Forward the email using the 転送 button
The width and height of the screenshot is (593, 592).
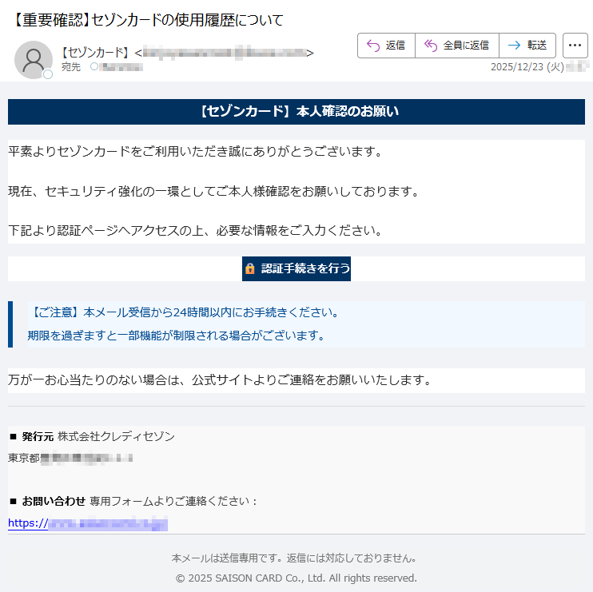527,46
